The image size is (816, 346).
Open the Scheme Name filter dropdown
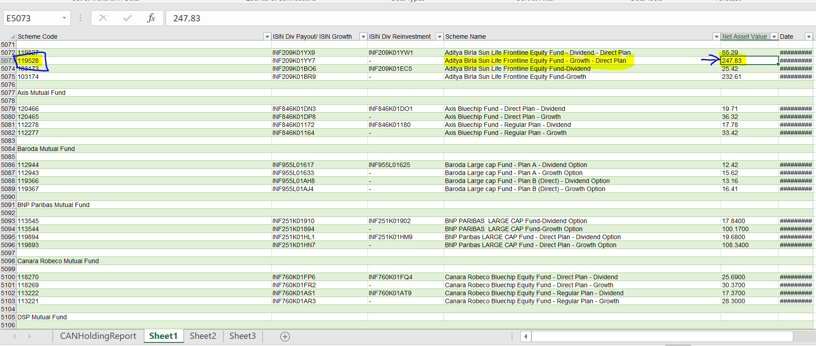pyautogui.click(x=716, y=37)
